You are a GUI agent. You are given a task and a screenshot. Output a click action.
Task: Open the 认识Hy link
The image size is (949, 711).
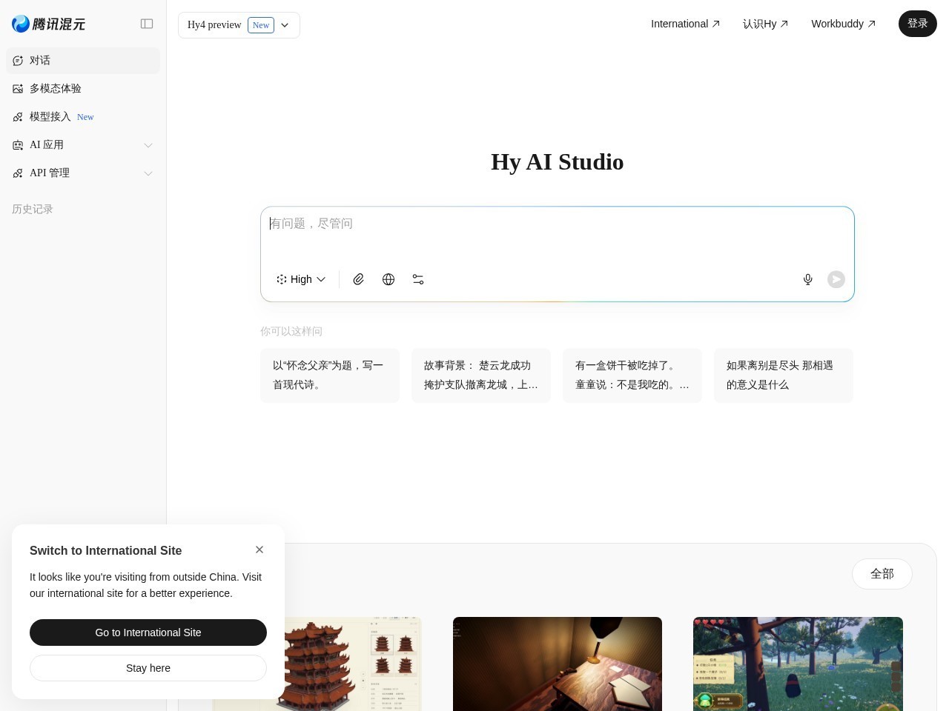click(765, 24)
